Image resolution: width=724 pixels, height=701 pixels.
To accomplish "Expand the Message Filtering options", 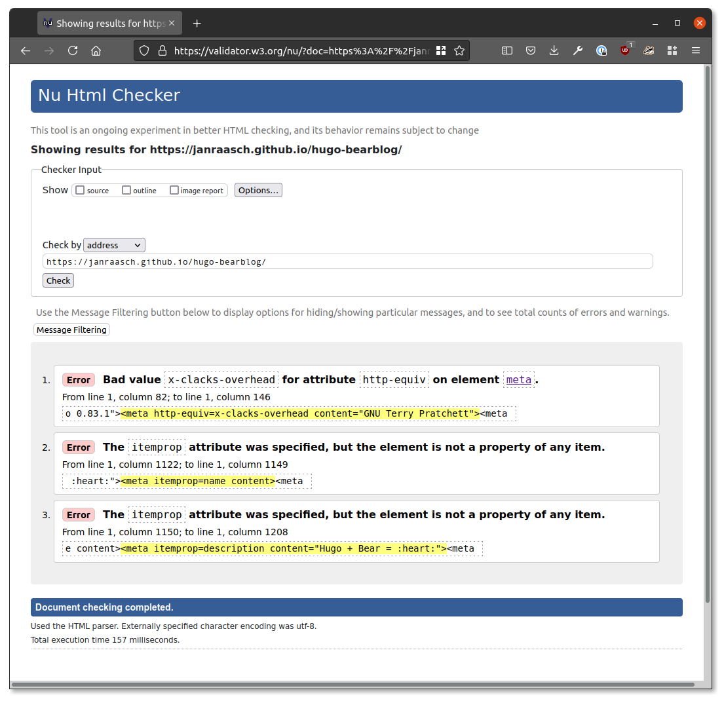I will pos(71,330).
